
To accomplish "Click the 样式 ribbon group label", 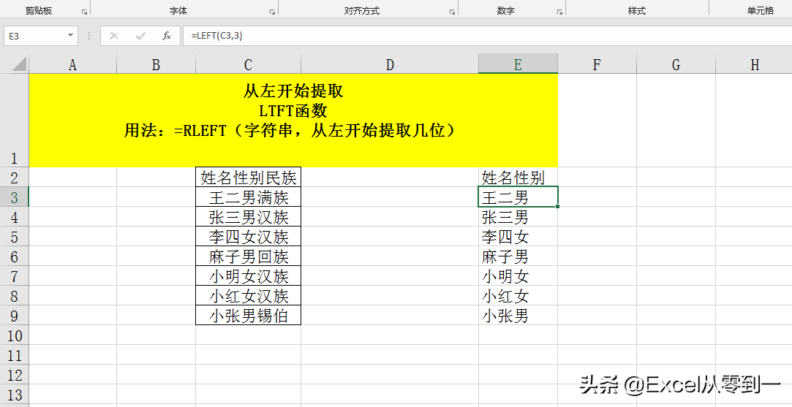I will (x=636, y=11).
